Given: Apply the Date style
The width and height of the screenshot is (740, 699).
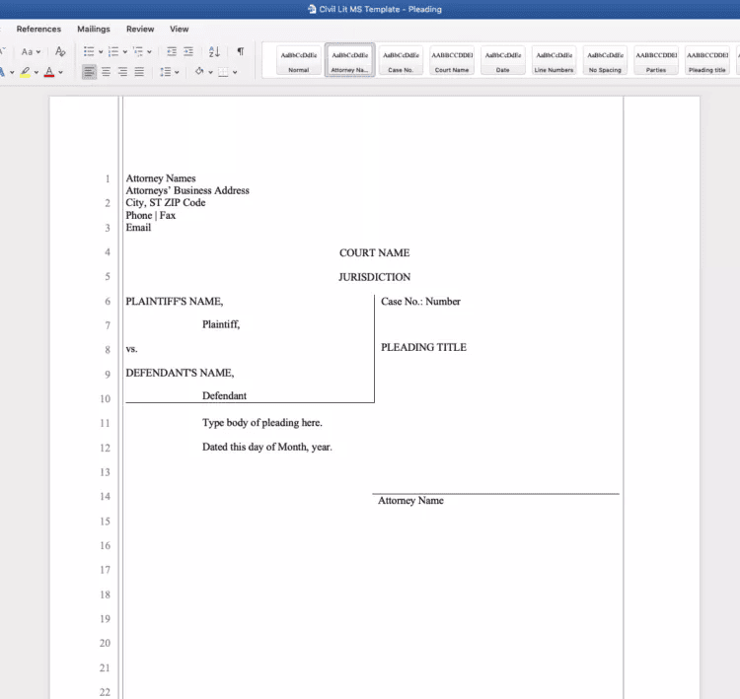Looking at the screenshot, I should [x=502, y=60].
